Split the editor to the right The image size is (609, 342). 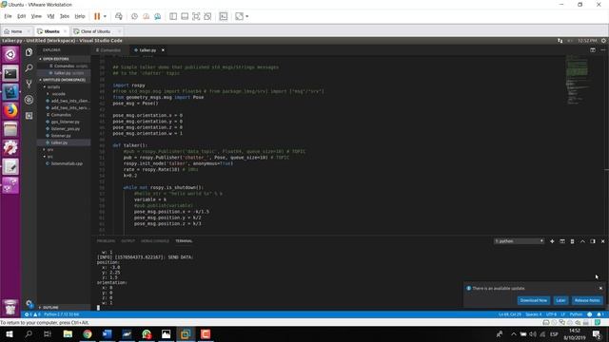593,50
